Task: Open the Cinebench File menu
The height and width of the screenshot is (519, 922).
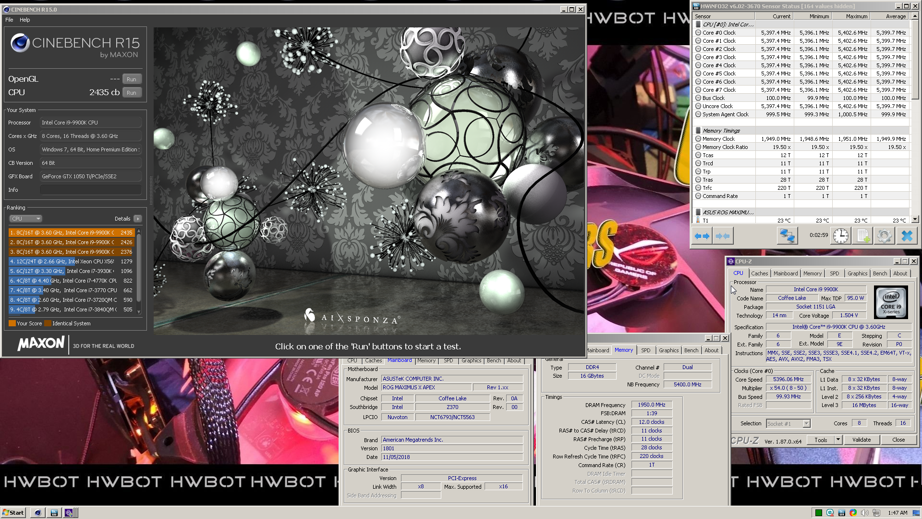Action: [x=9, y=20]
